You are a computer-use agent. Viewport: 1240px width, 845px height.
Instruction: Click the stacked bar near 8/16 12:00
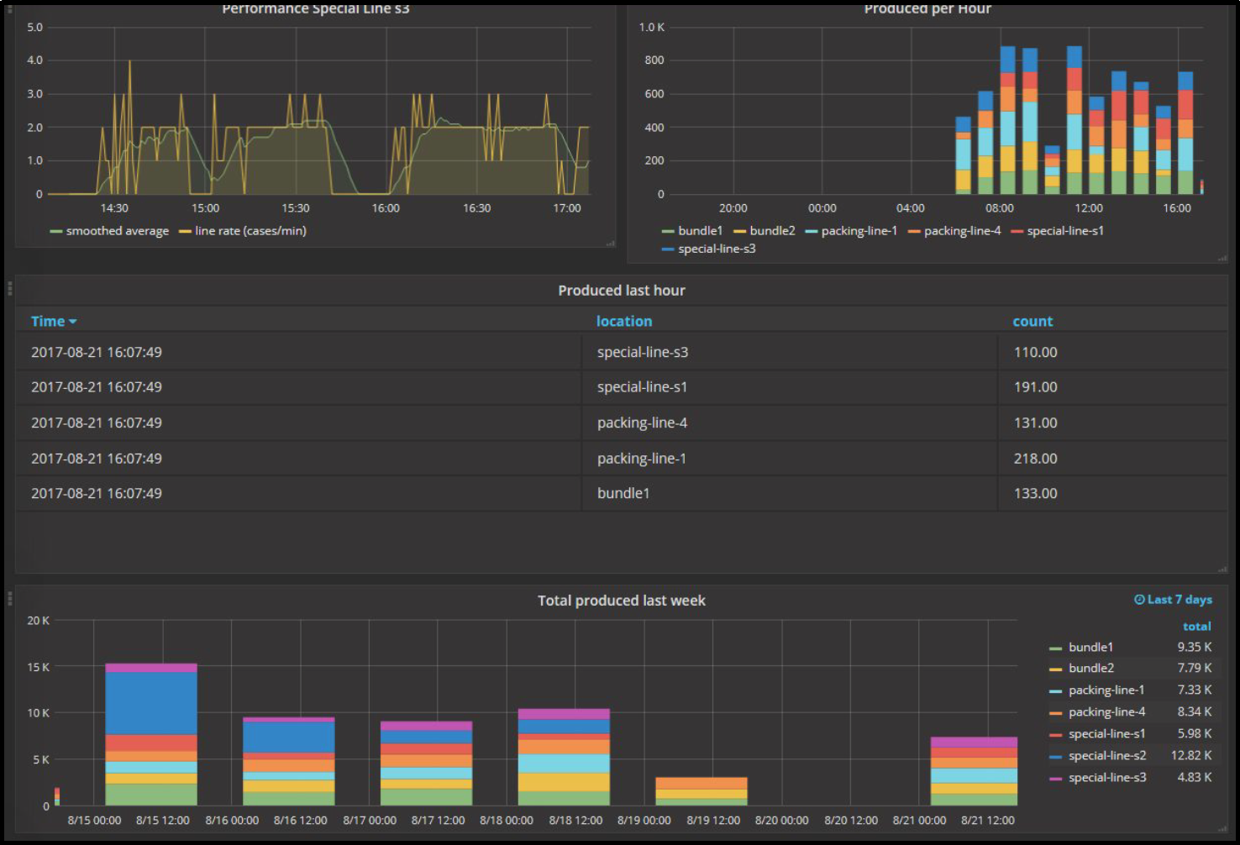point(289,762)
